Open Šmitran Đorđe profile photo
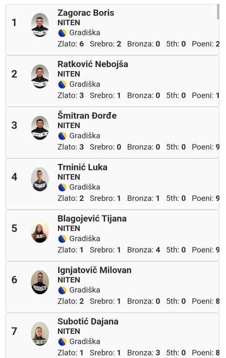This screenshot has height=358, width=226. click(40, 128)
